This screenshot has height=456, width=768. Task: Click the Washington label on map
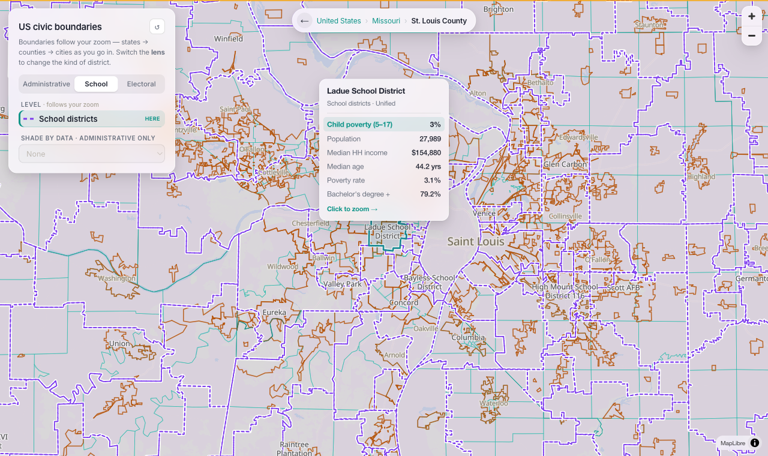pos(116,278)
